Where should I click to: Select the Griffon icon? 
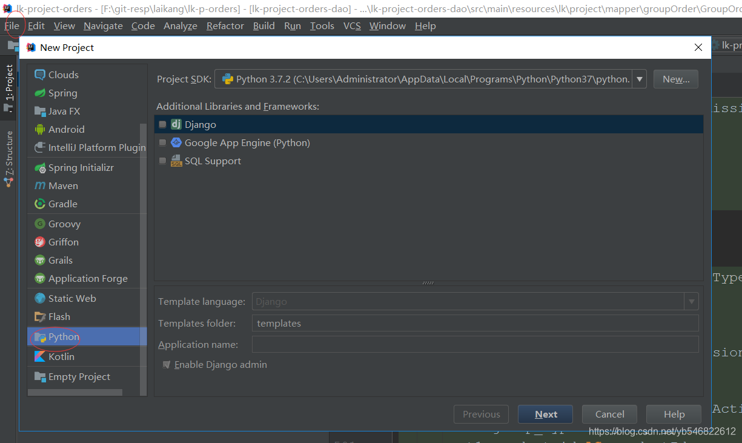tap(40, 242)
